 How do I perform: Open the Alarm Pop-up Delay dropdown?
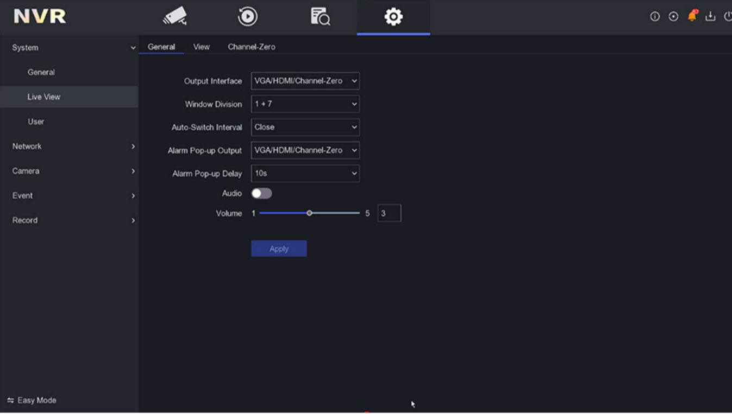[305, 174]
